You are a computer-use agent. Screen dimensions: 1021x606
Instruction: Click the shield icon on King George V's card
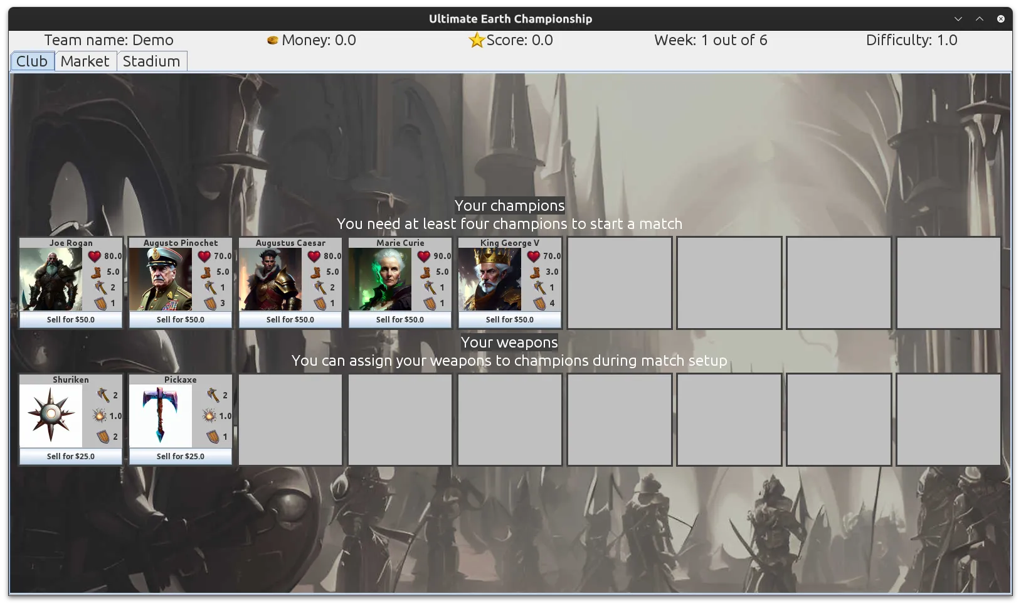pyautogui.click(x=541, y=303)
